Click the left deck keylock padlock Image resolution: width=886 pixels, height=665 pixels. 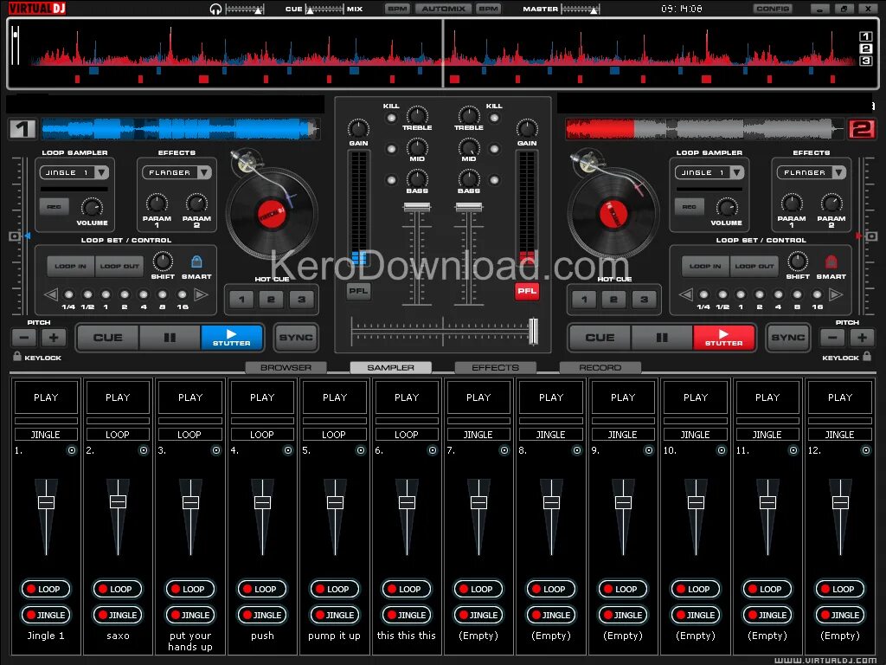(17, 356)
